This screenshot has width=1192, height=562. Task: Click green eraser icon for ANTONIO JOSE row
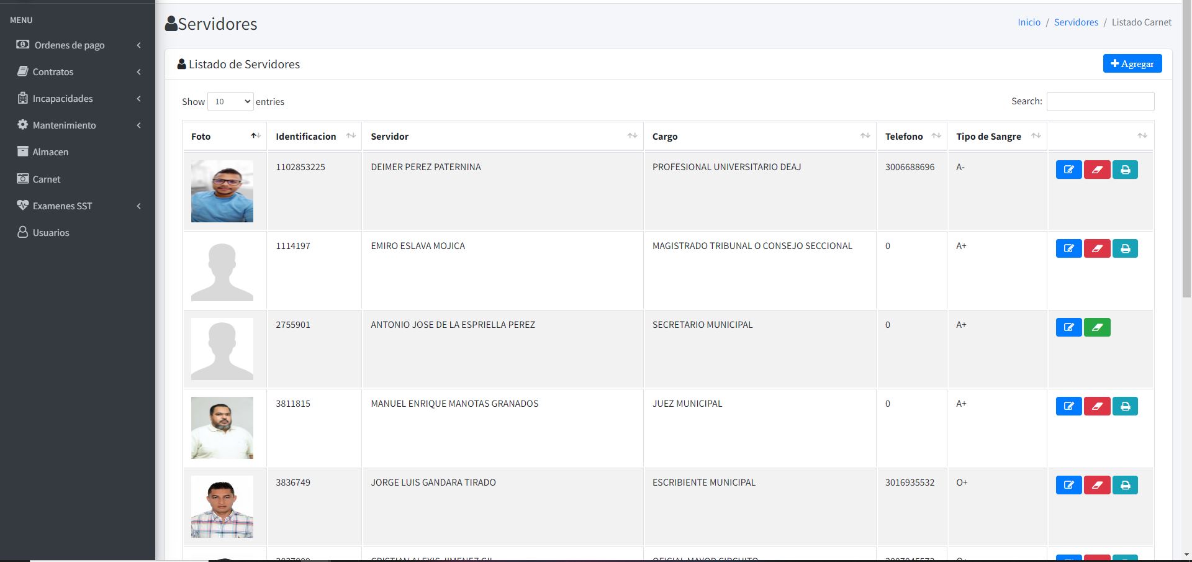1096,327
